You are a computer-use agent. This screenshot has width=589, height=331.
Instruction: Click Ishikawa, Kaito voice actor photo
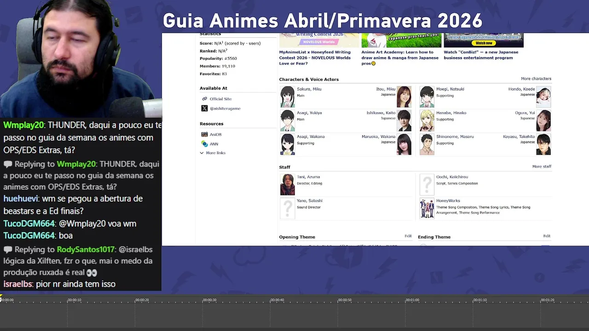point(404,120)
